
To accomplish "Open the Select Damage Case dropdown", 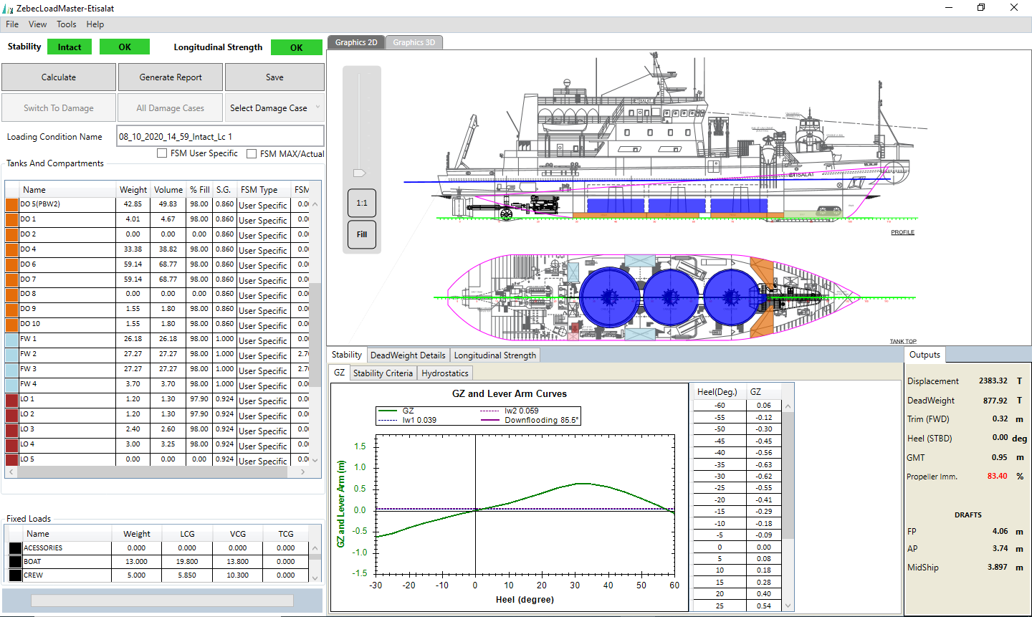I will [x=274, y=108].
